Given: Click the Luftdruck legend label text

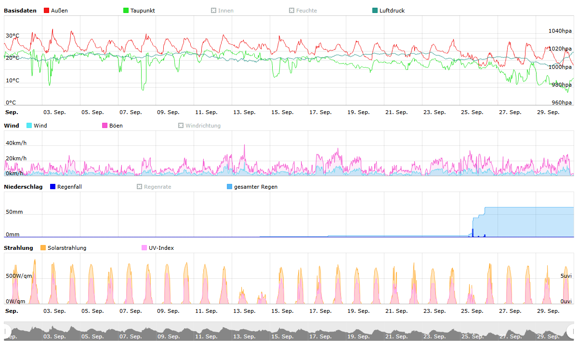Looking at the screenshot, I should tap(392, 11).
